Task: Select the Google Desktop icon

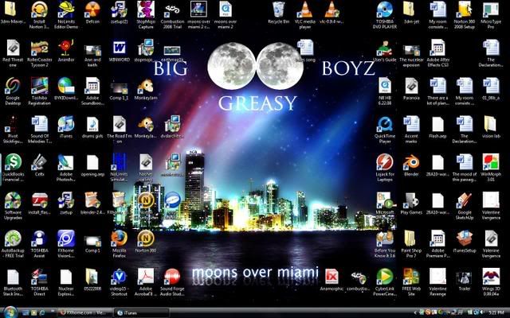Action: [x=13, y=91]
